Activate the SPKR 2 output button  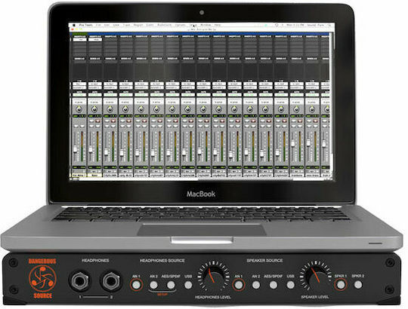tap(358, 285)
